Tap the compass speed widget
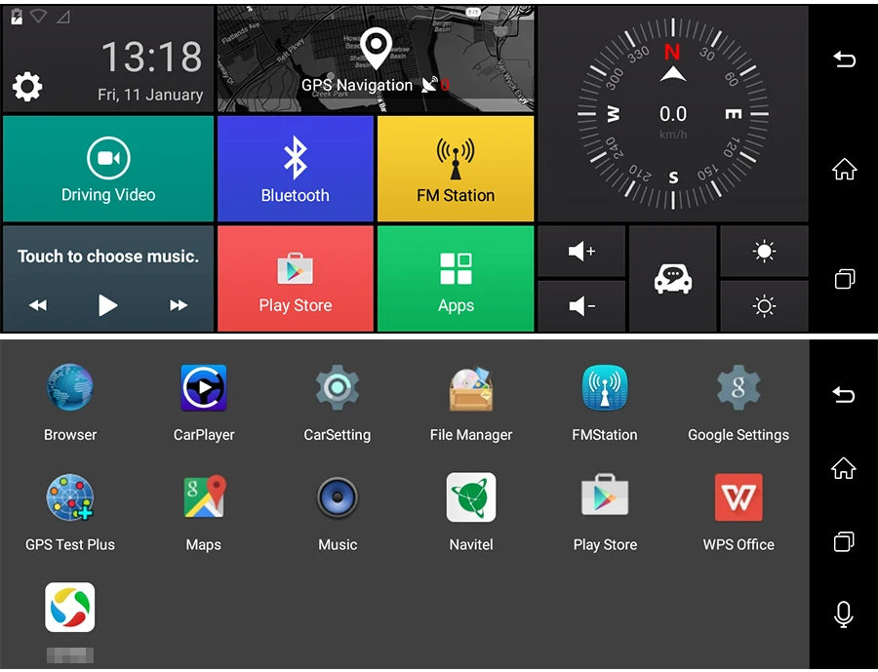The width and height of the screenshot is (878, 672). click(x=673, y=114)
